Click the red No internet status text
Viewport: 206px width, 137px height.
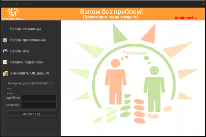click(x=186, y=18)
